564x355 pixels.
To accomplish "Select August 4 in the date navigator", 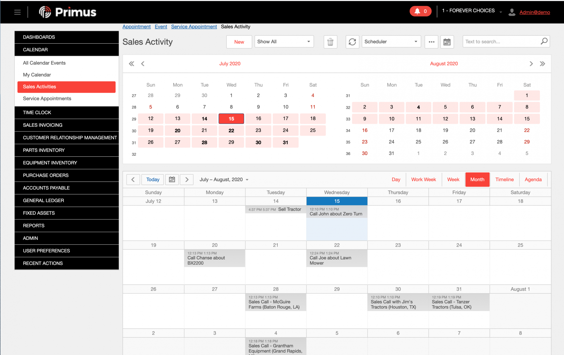I will click(x=418, y=107).
